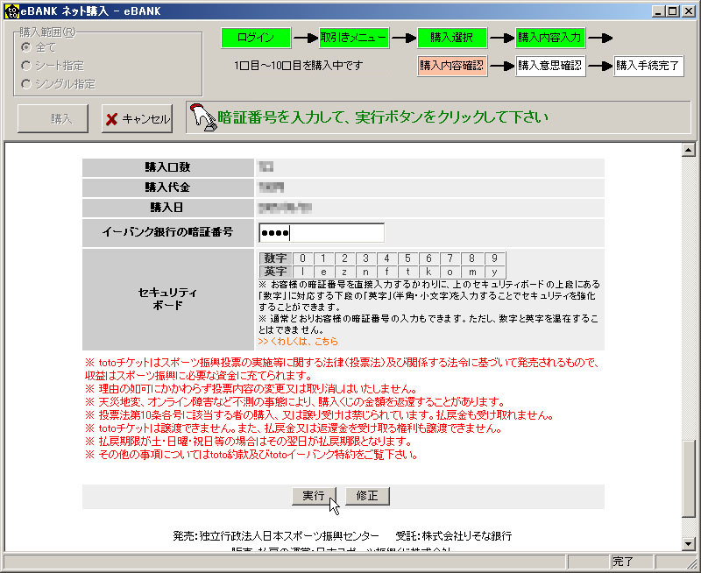Click the 実行 button to execute
The image size is (701, 573).
[x=314, y=496]
